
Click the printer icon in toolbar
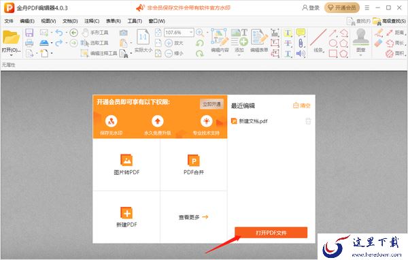[29, 43]
